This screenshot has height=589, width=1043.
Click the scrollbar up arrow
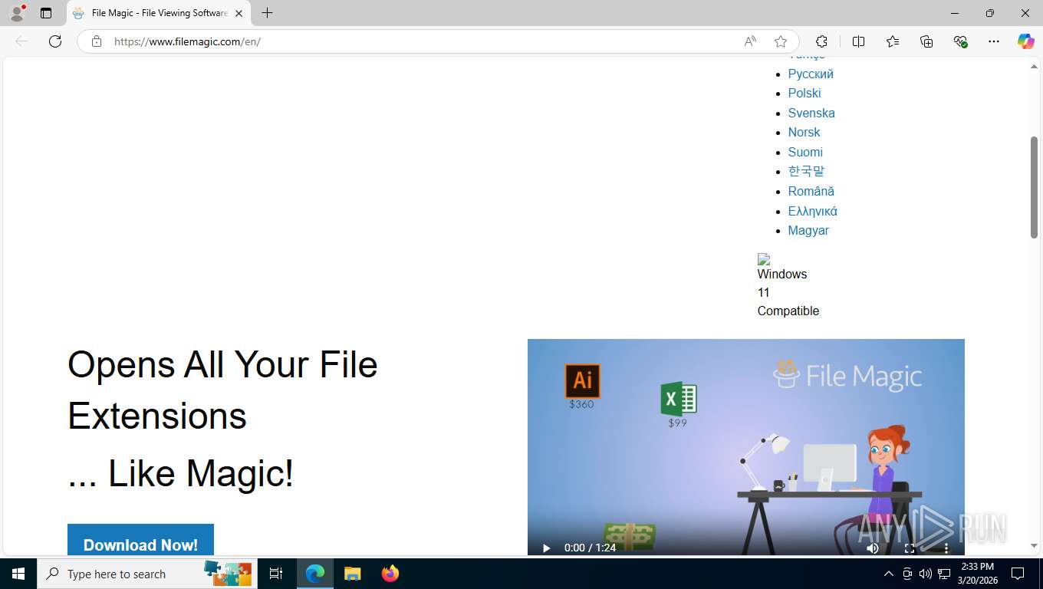click(x=1034, y=67)
